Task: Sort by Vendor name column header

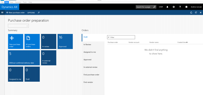Action: [154, 42]
